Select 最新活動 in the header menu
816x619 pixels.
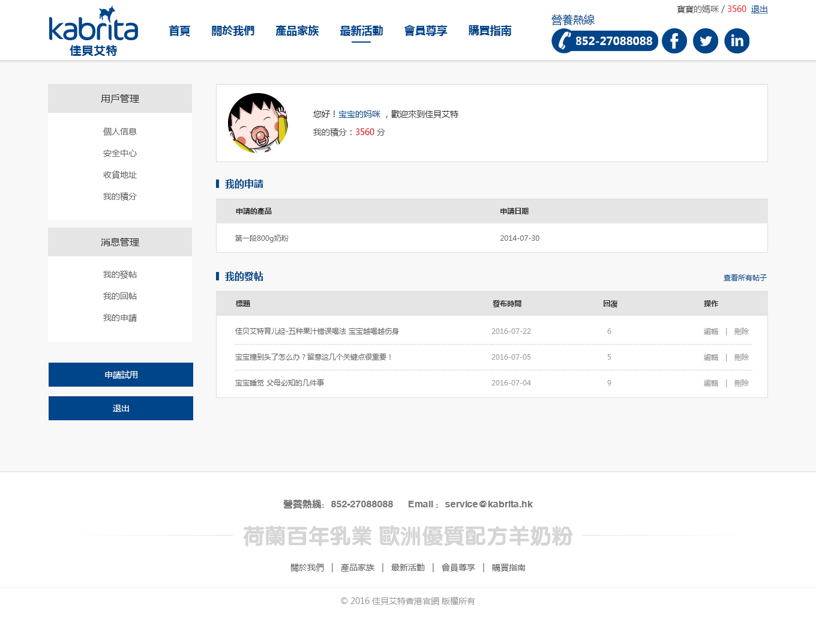[361, 31]
